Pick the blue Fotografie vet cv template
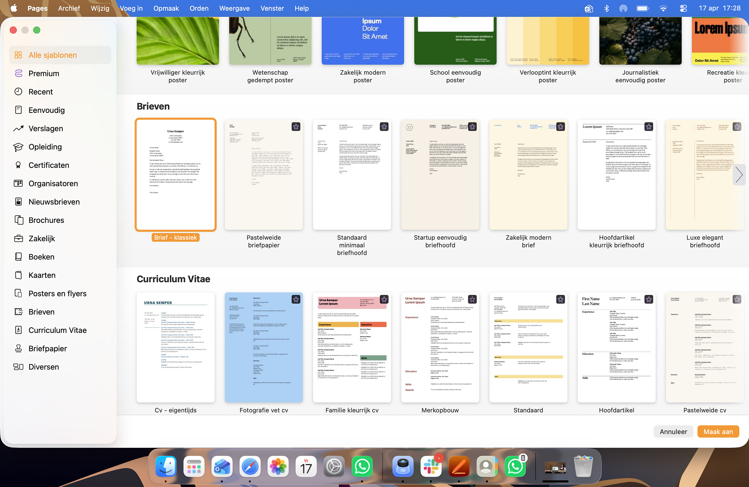This screenshot has width=749, height=487. [264, 347]
